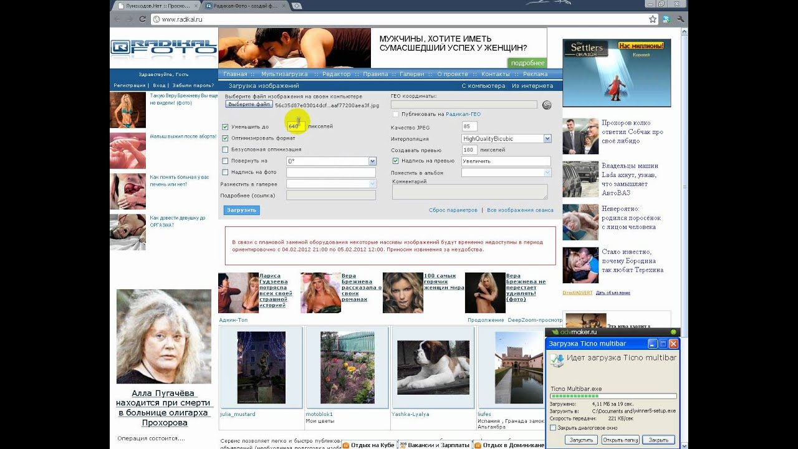The width and height of the screenshot is (798, 449).
Task: Open Правила menu item
Action: tap(375, 74)
